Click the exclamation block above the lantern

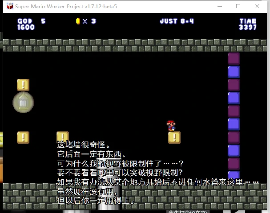click(23, 85)
